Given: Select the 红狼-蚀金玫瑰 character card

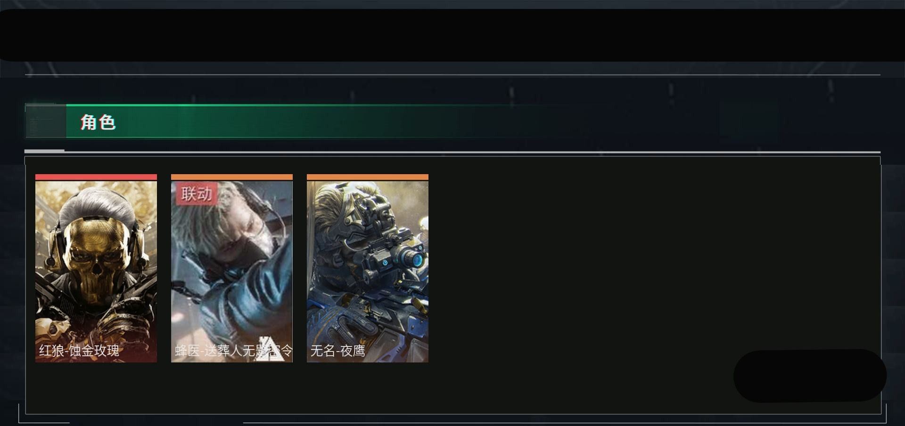Looking at the screenshot, I should 96,268.
